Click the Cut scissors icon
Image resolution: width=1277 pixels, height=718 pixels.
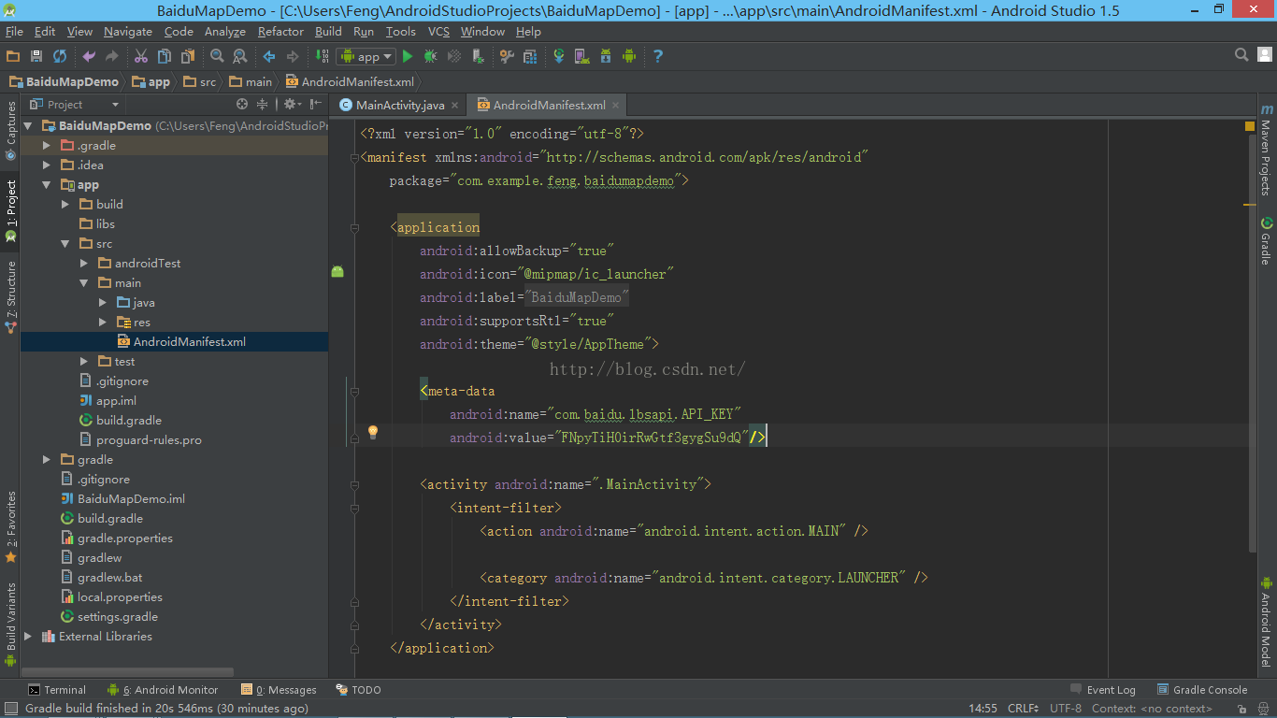click(x=141, y=56)
